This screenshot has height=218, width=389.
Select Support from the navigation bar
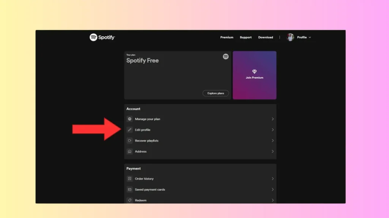pyautogui.click(x=245, y=37)
